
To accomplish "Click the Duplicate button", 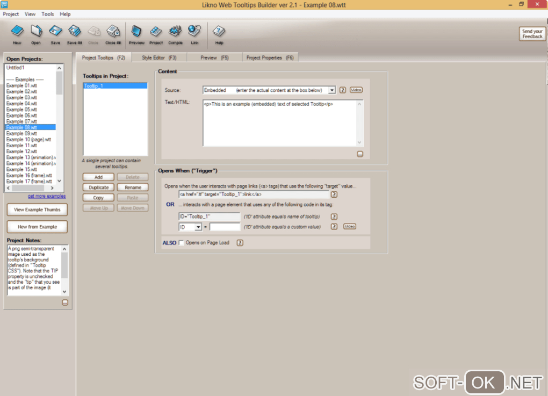I will point(98,188).
